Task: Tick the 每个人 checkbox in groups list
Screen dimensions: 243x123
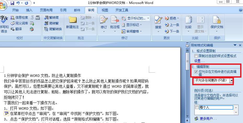Action: click(x=197, y=107)
